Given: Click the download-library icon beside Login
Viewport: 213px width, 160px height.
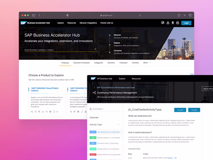Looking at the screenshot, I should pyautogui.click(x=178, y=23).
